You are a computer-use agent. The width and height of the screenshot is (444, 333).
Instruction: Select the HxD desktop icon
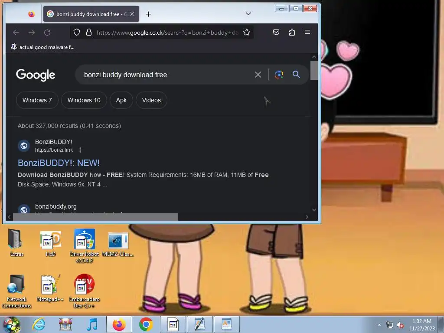point(50,243)
